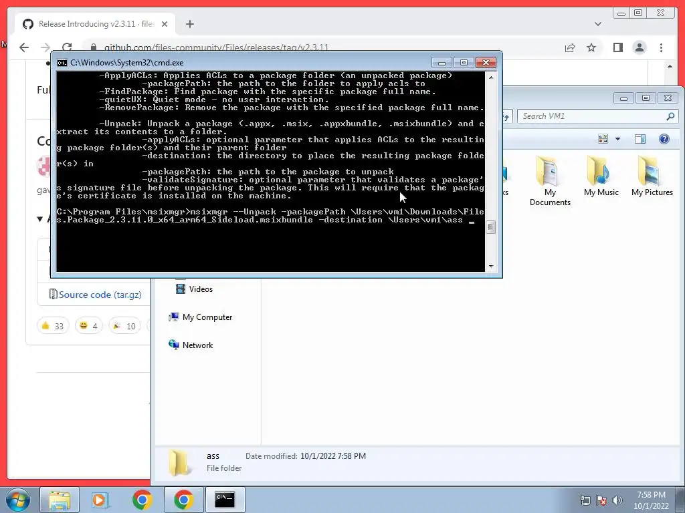Click Explorer search magnifier icon
This screenshot has height=513, width=685.
670,116
